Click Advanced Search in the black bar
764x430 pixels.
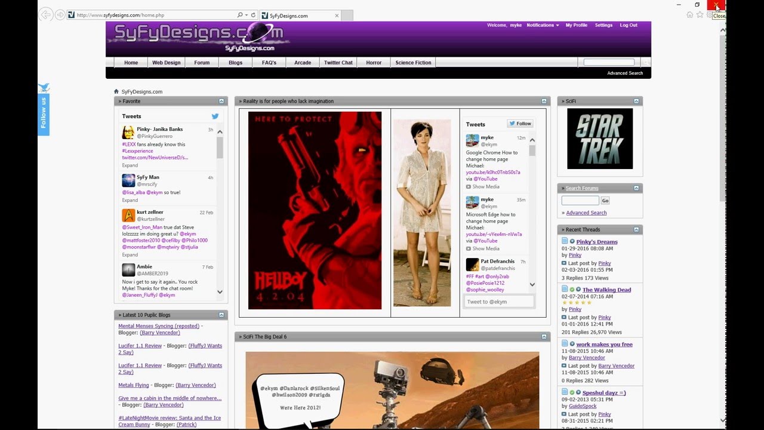pos(625,73)
